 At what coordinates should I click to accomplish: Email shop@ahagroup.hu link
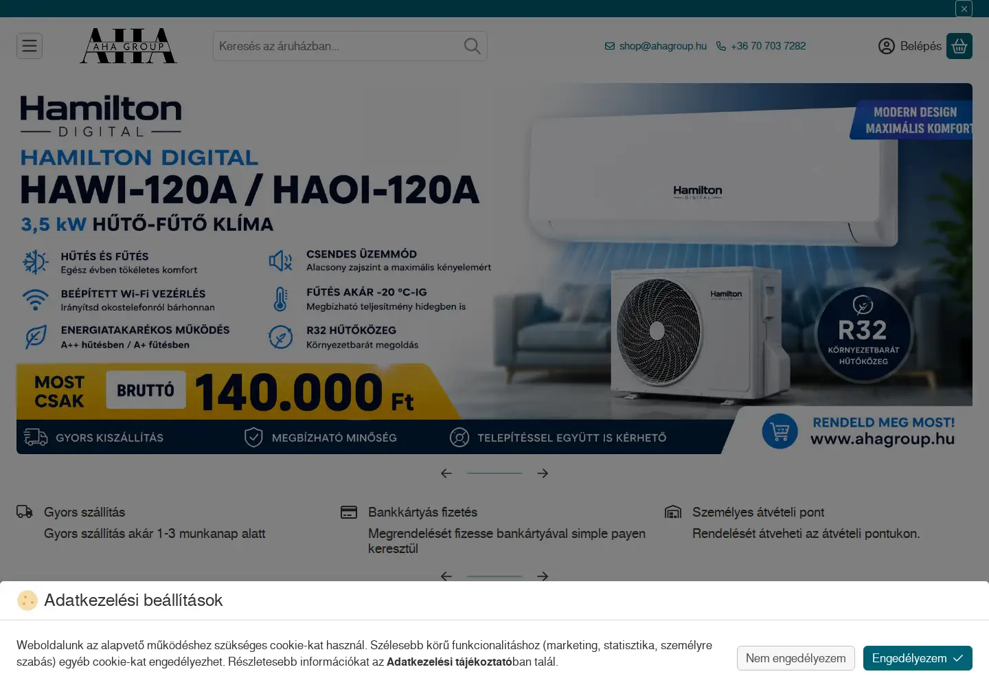(x=656, y=46)
